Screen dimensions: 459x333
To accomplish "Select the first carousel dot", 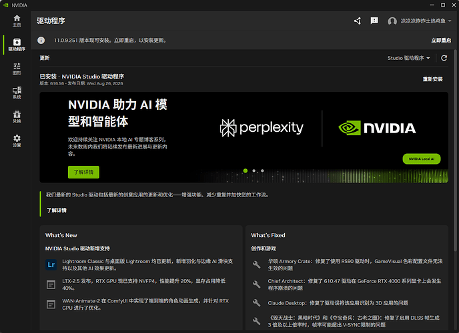I will (x=246, y=171).
